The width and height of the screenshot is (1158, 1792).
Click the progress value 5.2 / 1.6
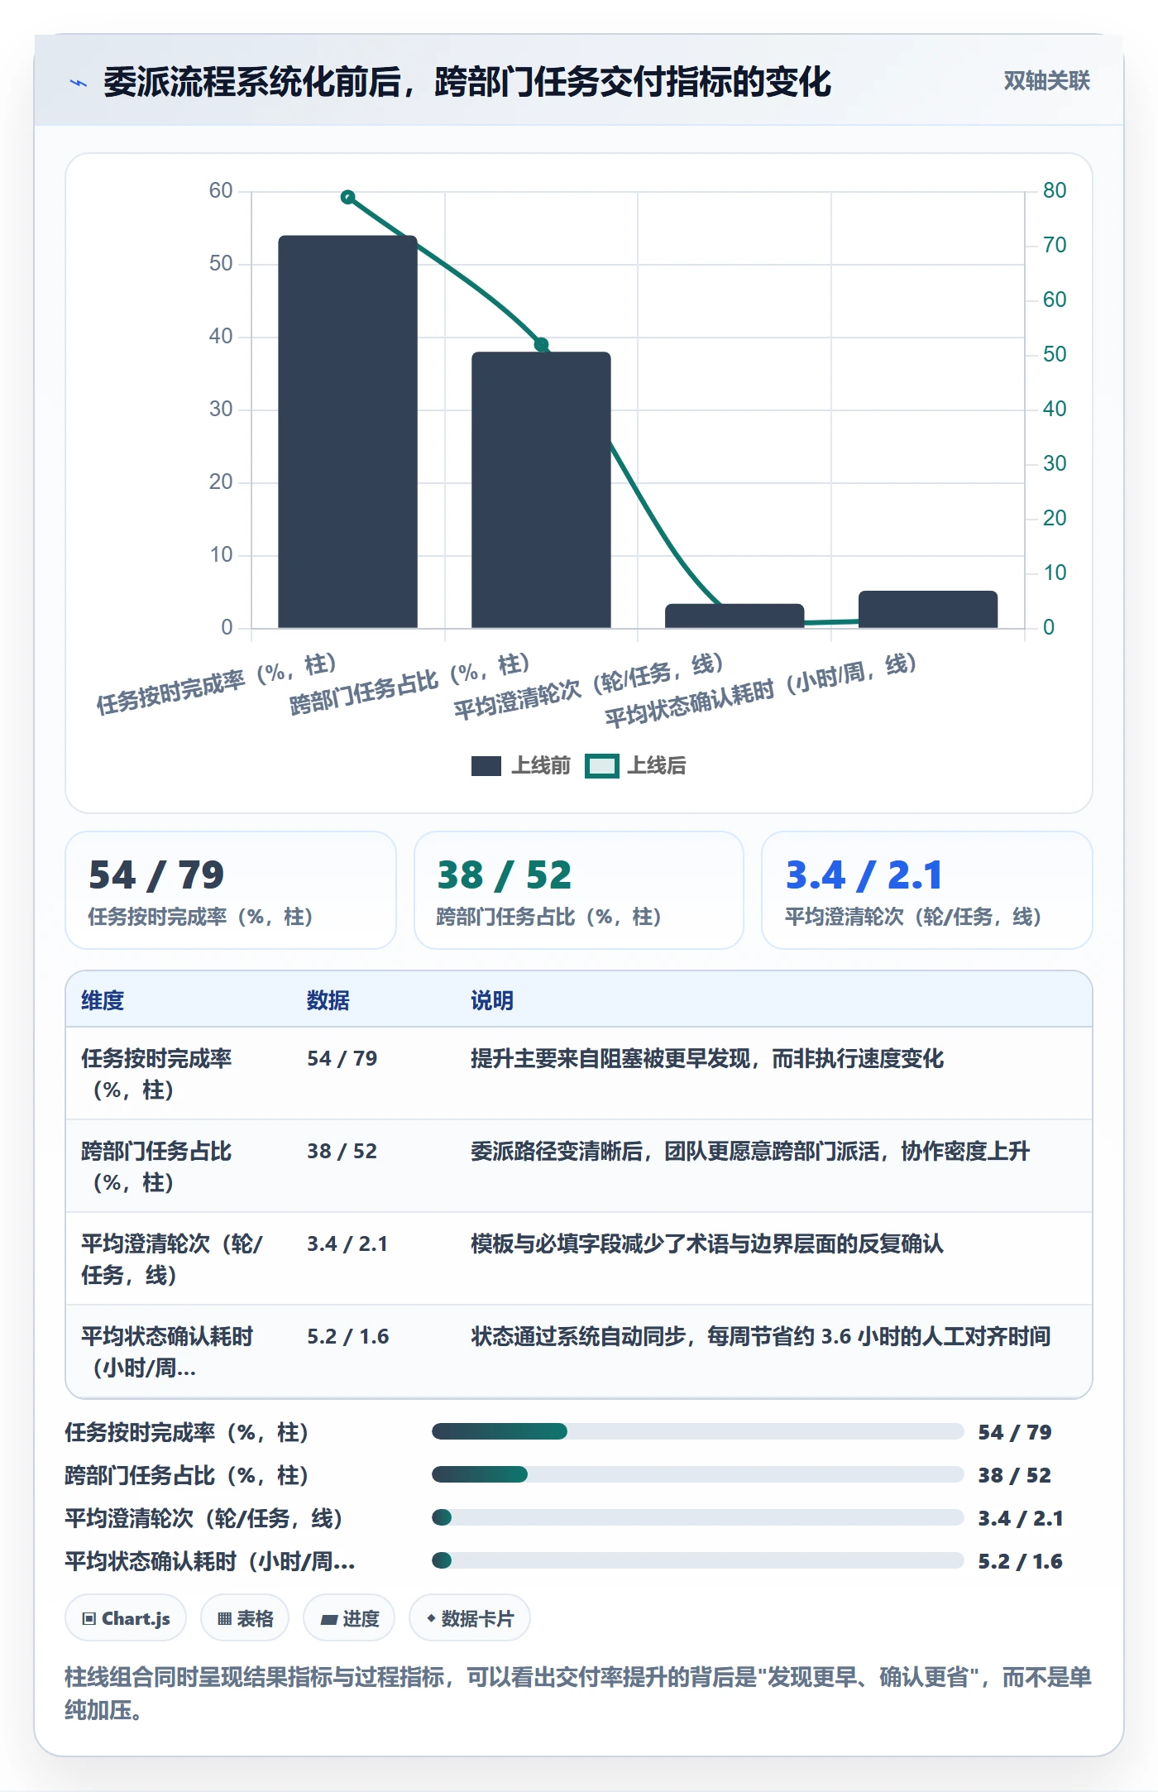click(x=1020, y=1561)
